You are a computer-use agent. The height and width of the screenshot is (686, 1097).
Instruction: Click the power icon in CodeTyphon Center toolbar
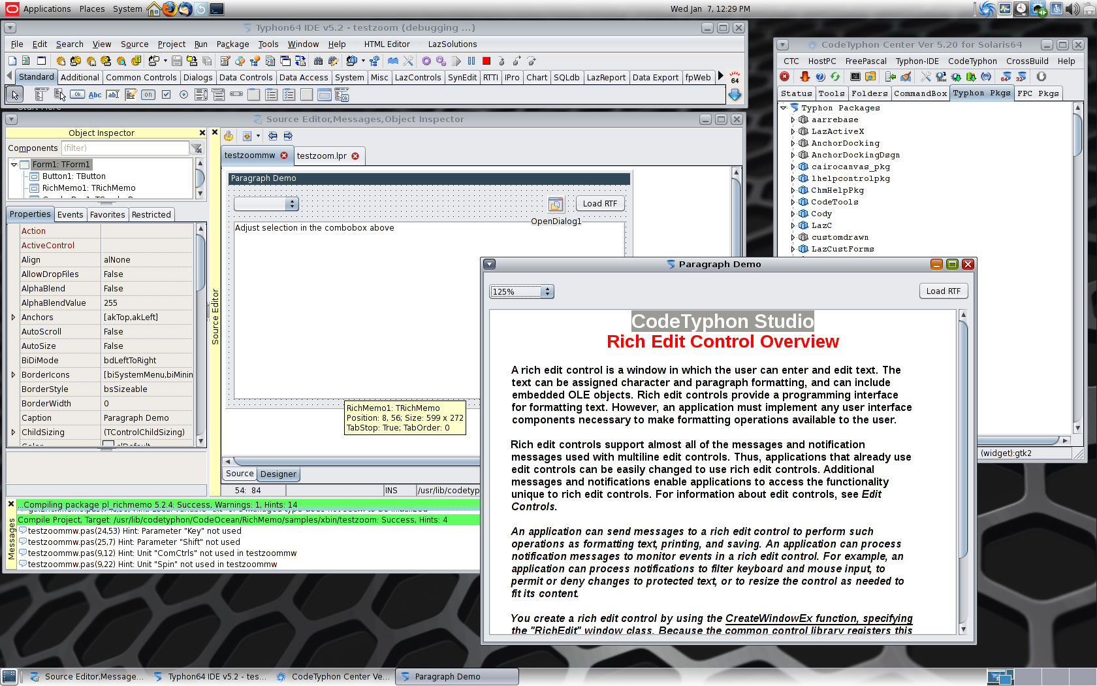point(1041,76)
